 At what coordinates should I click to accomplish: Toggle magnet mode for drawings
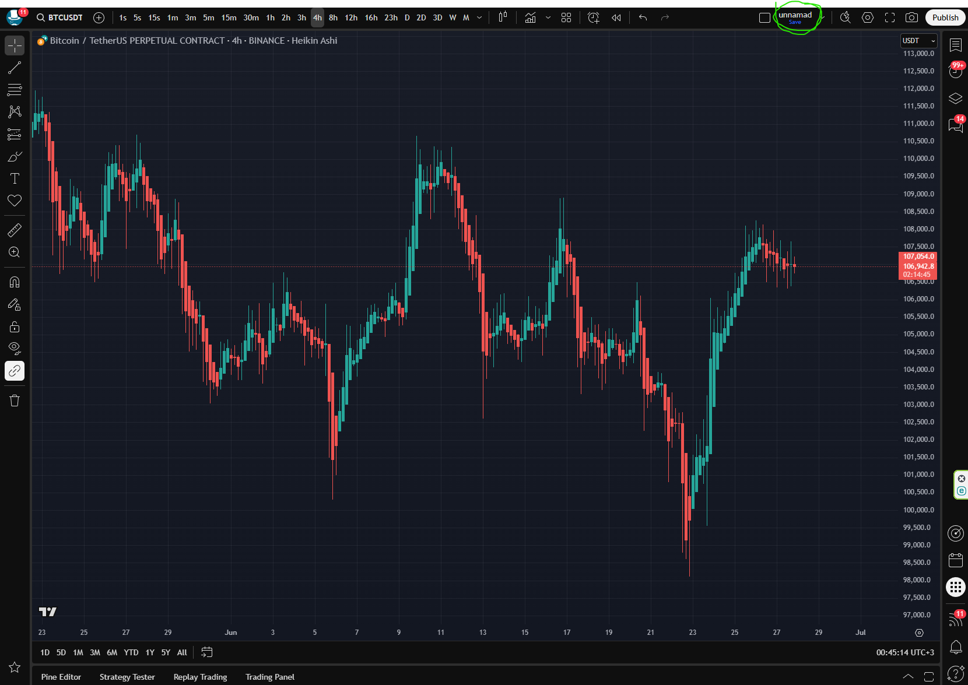point(15,282)
